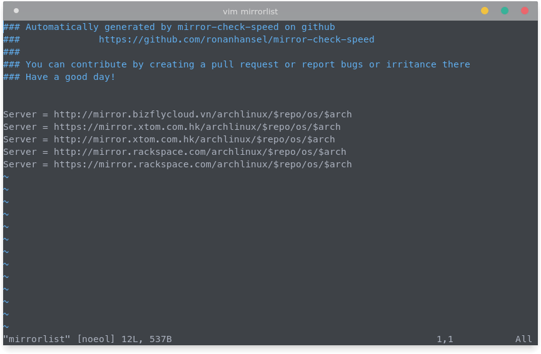
Task: Click the "mirrorlist" [noeol] 12L, 537B status
Action: (x=88, y=339)
